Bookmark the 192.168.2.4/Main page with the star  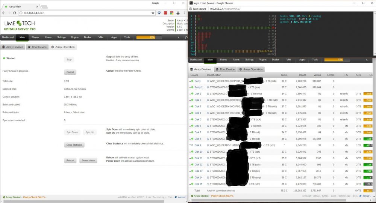pos(153,13)
